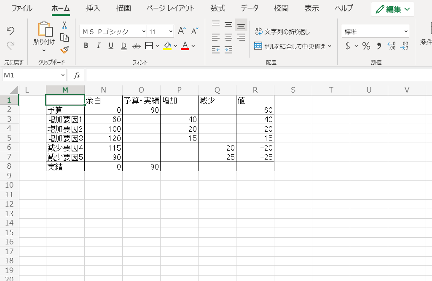Screen dimensions: 432x281
Task: Click the increase indent icon
Action: tap(228, 50)
